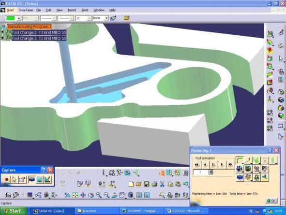Select Tool Change.3 T2 End Mill tree item
Screen dimensions: 286x215
point(39,39)
